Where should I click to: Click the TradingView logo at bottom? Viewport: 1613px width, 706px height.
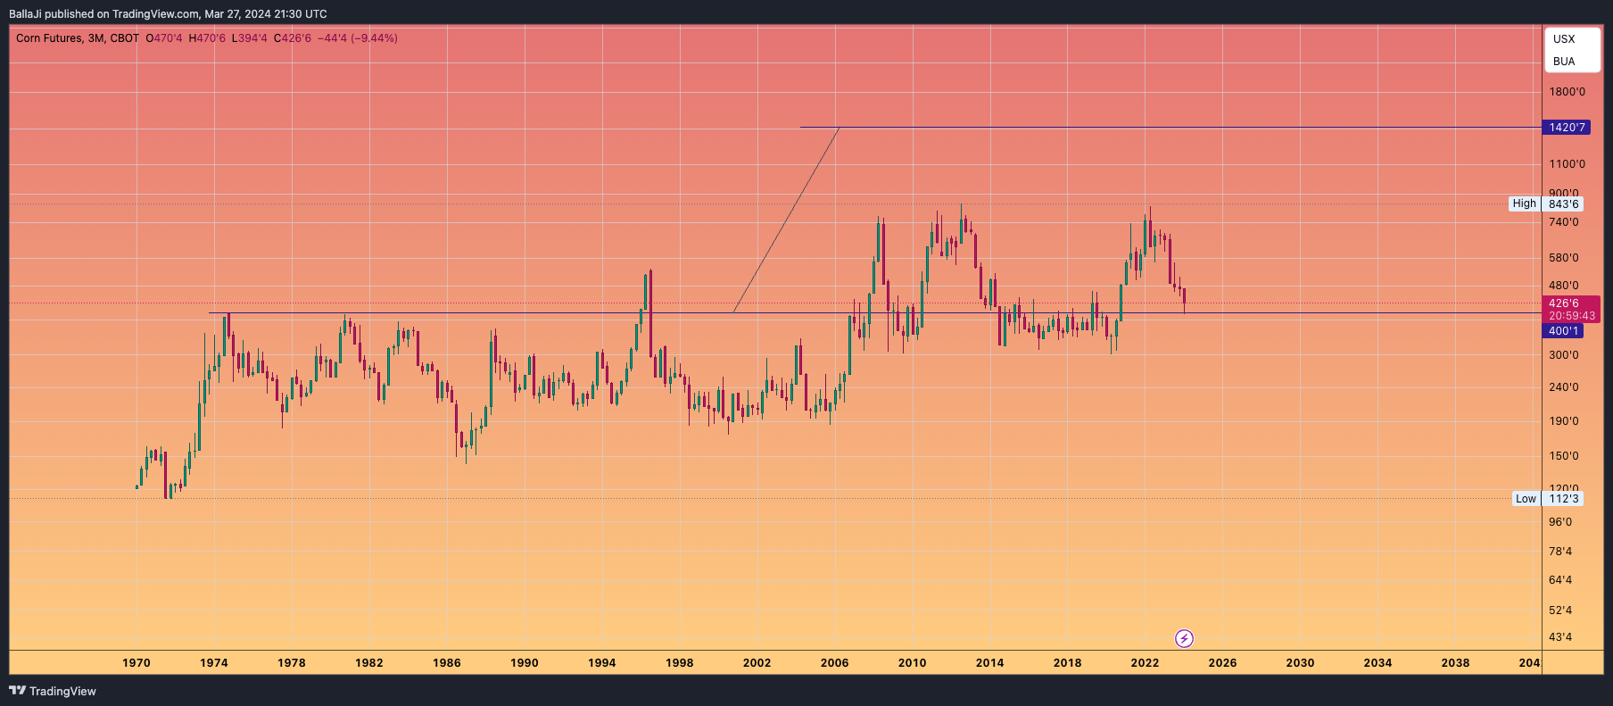click(53, 691)
